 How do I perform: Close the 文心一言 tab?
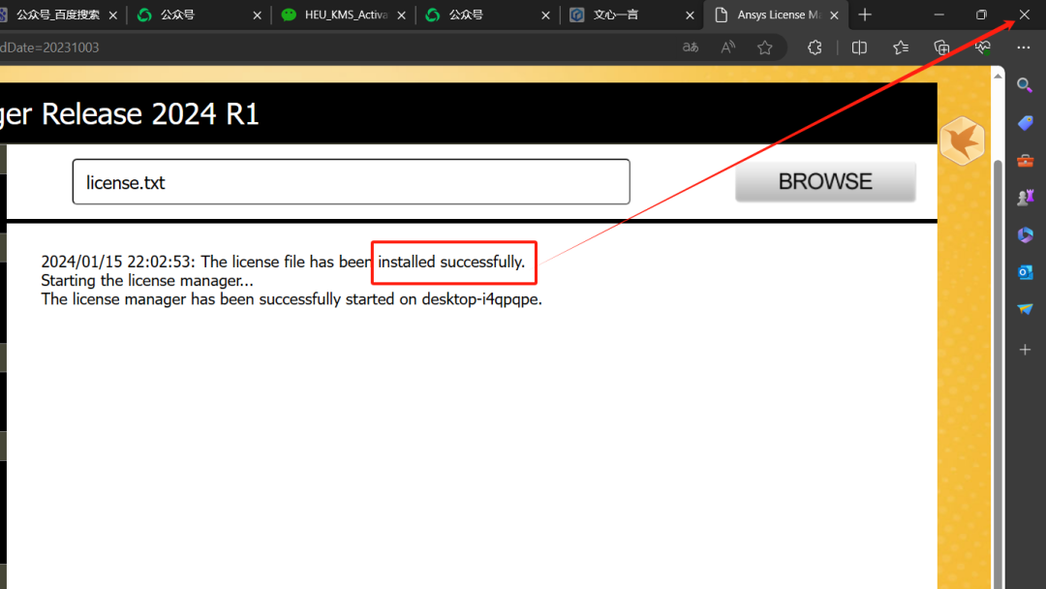(690, 15)
